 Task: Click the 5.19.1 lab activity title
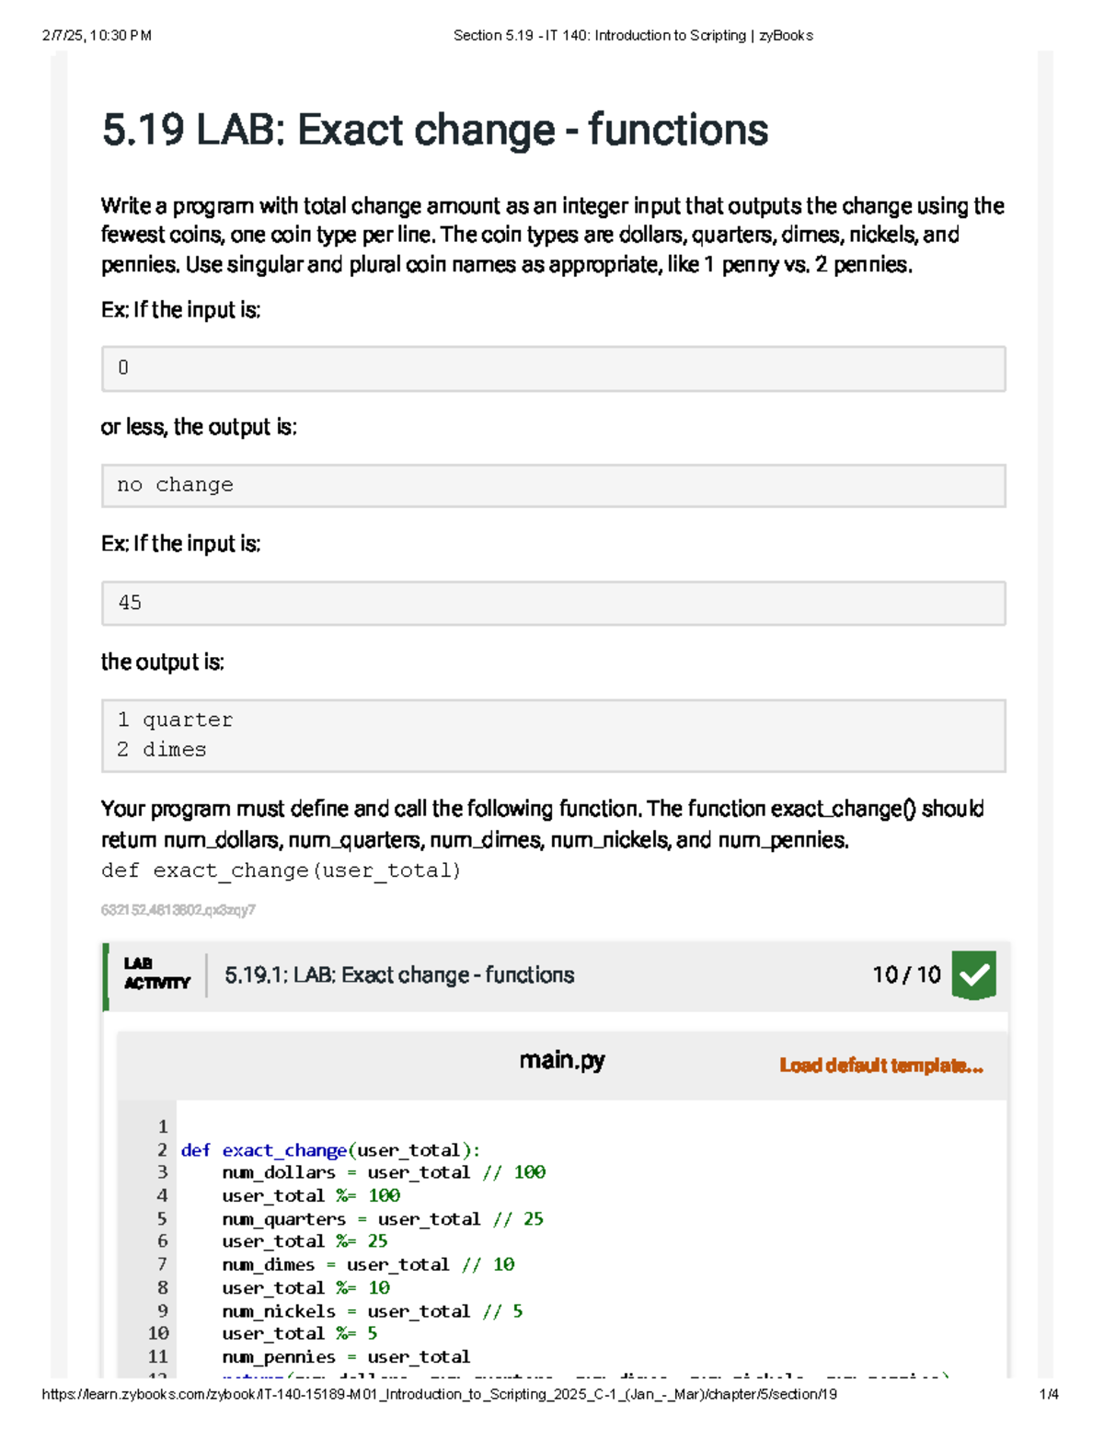point(399,975)
